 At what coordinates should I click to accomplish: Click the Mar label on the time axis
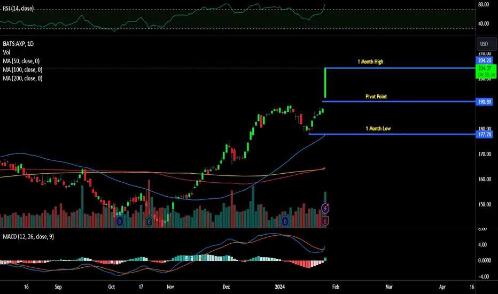[x=389, y=287]
